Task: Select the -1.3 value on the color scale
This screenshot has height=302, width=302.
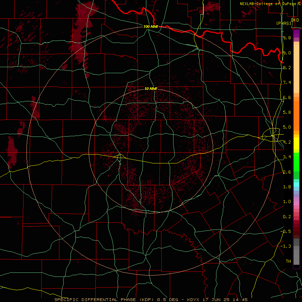Action: [286, 246]
